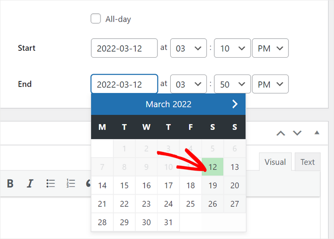The height and width of the screenshot is (239, 334).
Task: Collapse the editor panel with triangle toggle
Action: coord(317,133)
